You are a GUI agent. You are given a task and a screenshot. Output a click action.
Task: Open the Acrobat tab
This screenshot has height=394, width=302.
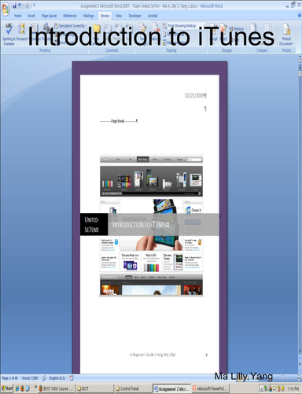tap(153, 16)
